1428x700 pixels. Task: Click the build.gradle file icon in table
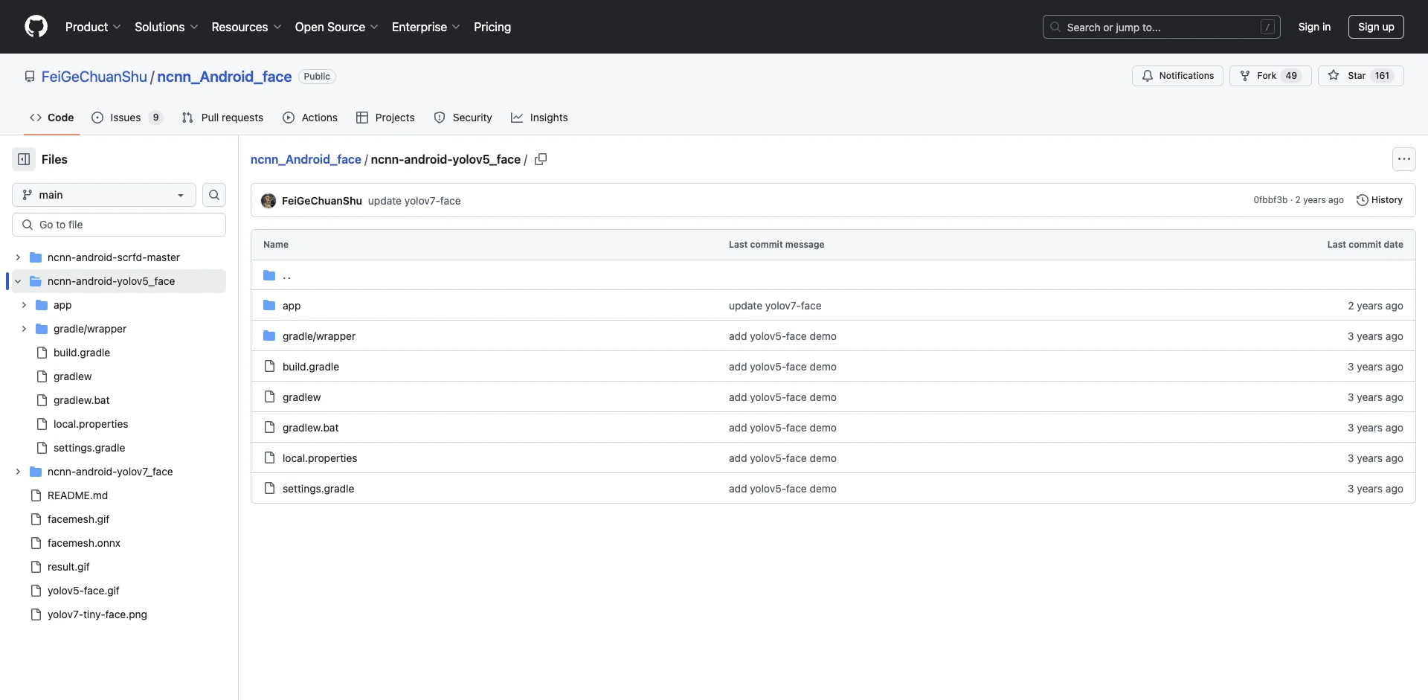click(x=269, y=367)
